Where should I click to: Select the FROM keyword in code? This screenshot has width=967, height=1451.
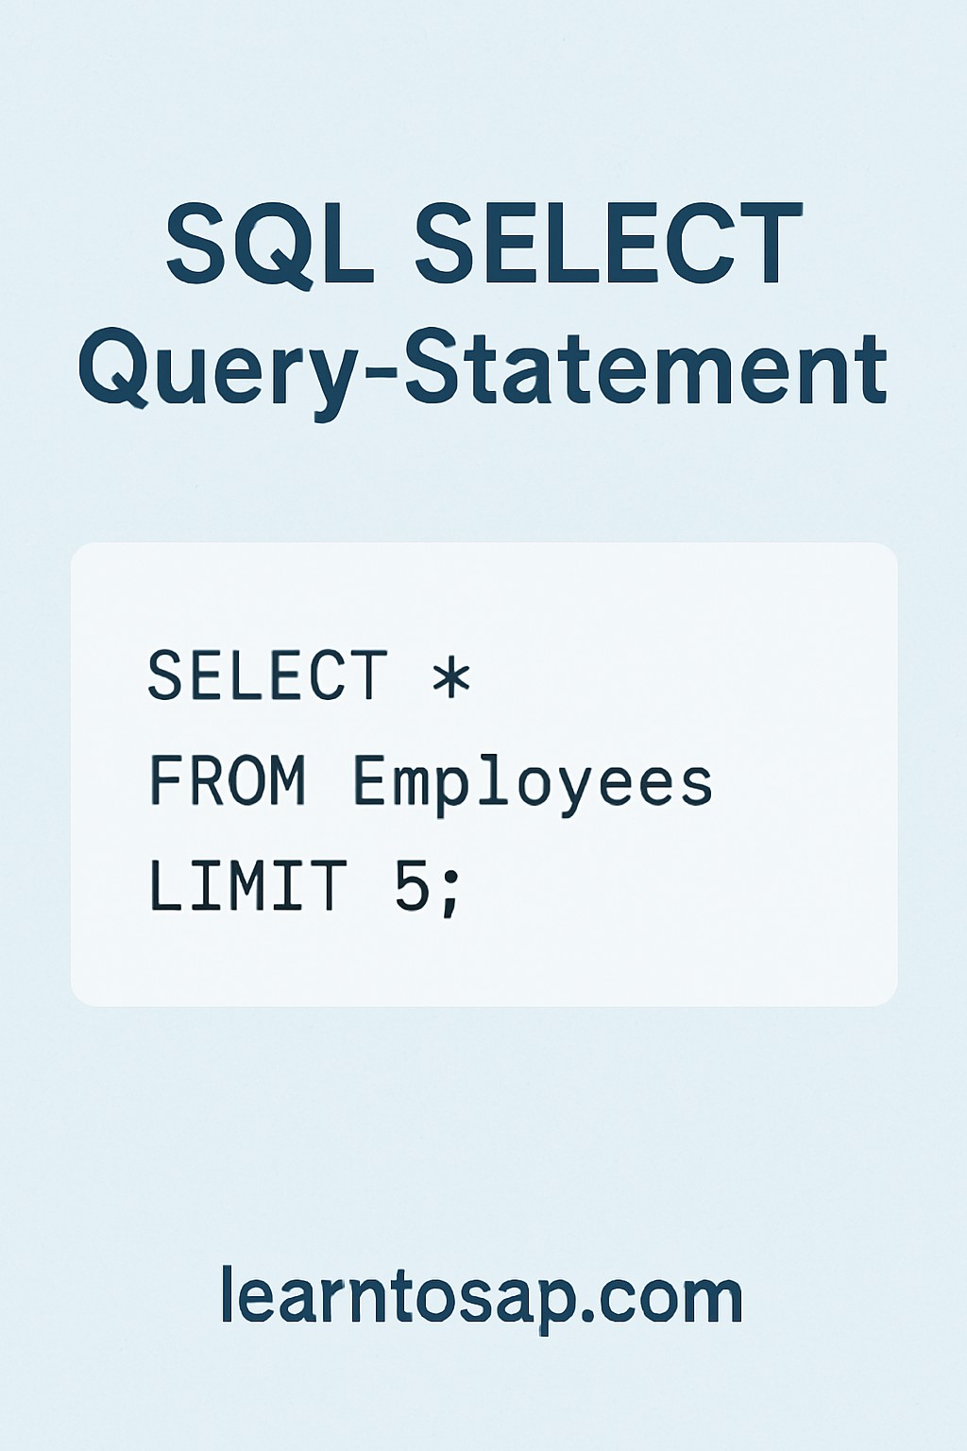click(x=228, y=780)
